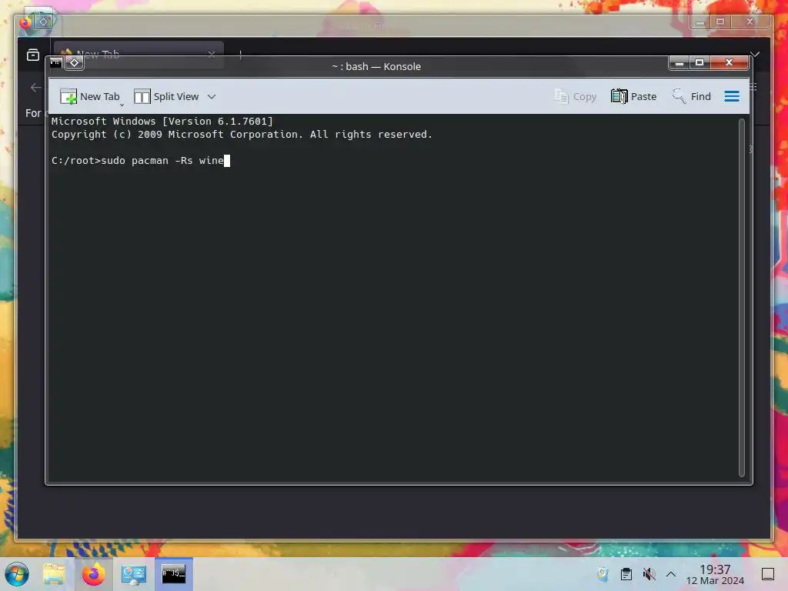Expand the Firefox list all tabs chevron
788x591 pixels.
click(x=754, y=55)
